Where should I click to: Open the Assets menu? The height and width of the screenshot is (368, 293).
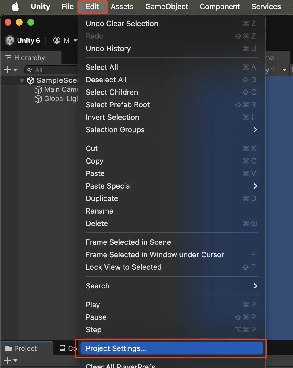122,7
